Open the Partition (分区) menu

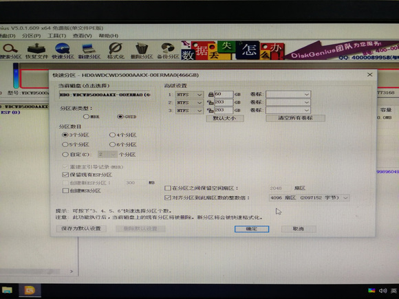point(31,36)
